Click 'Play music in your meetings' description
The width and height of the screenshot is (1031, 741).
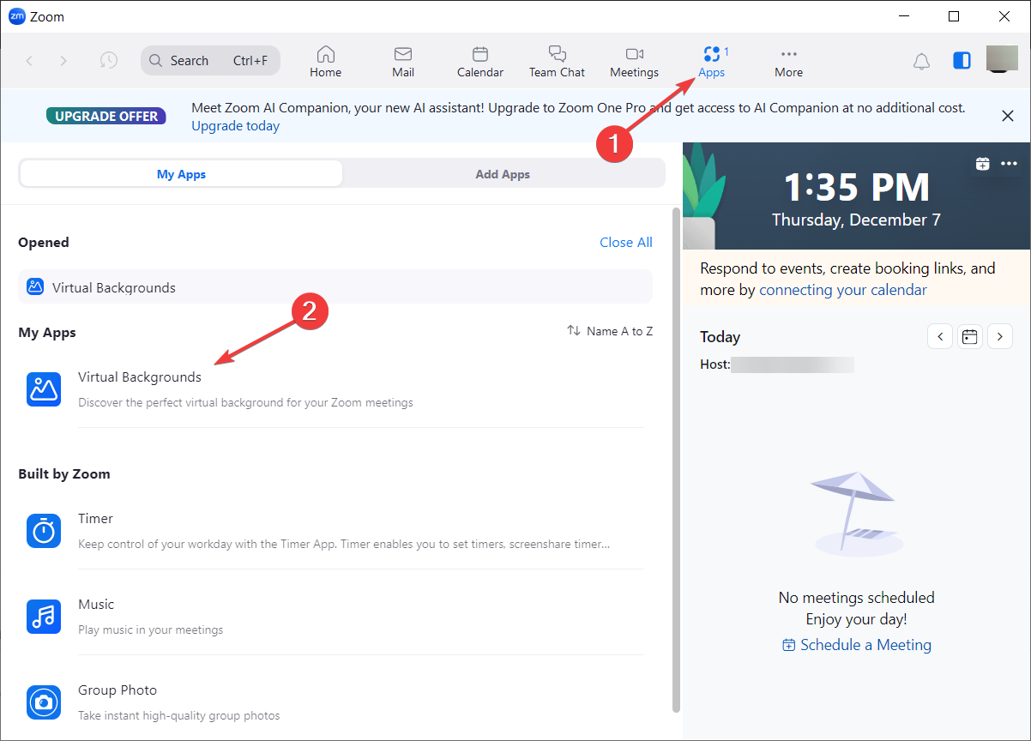[151, 630]
